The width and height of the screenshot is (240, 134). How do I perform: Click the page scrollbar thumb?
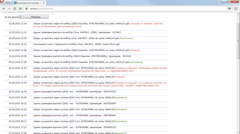coord(238,41)
